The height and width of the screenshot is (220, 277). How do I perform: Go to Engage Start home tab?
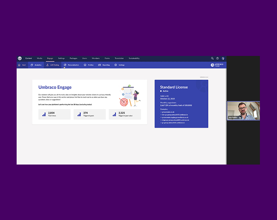point(22,65)
